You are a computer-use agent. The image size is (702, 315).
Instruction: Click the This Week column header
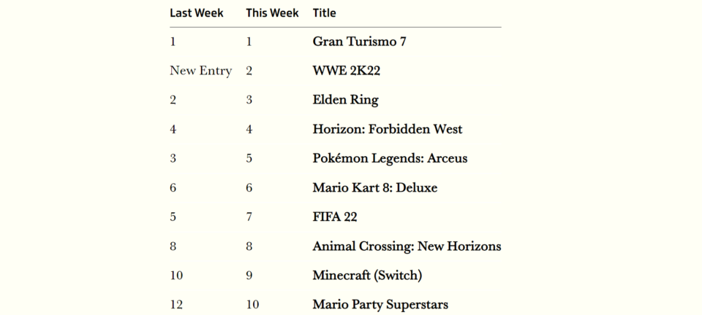coord(272,13)
